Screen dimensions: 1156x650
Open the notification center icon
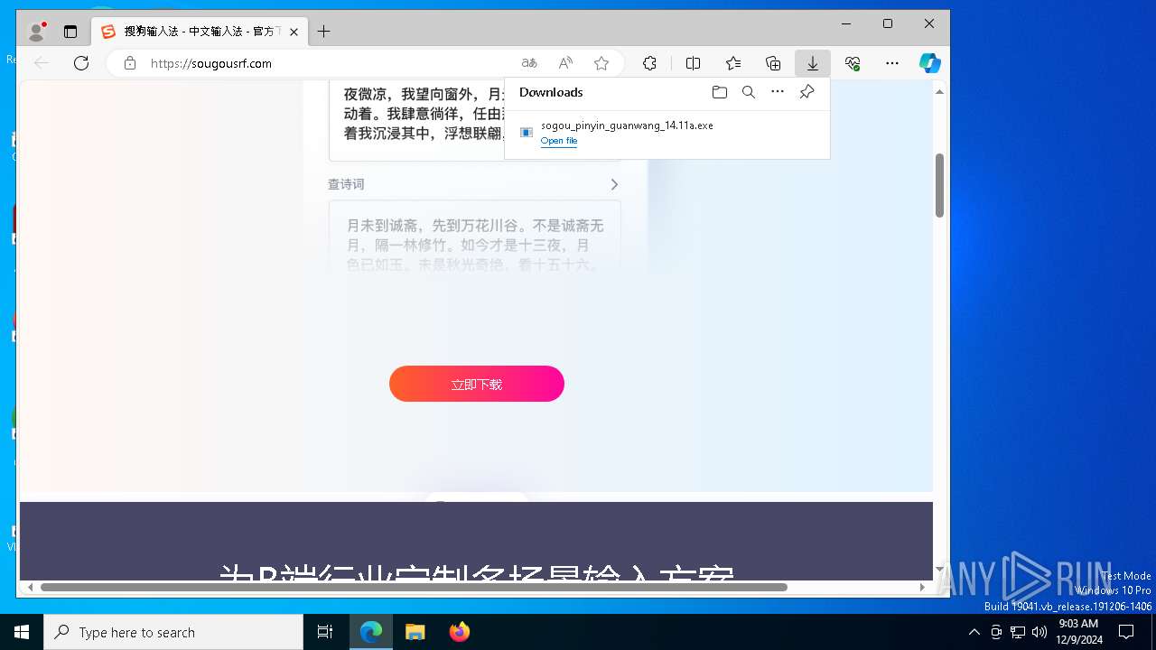tap(1126, 632)
